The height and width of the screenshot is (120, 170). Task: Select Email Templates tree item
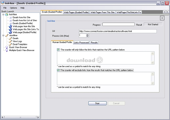tap(20, 44)
